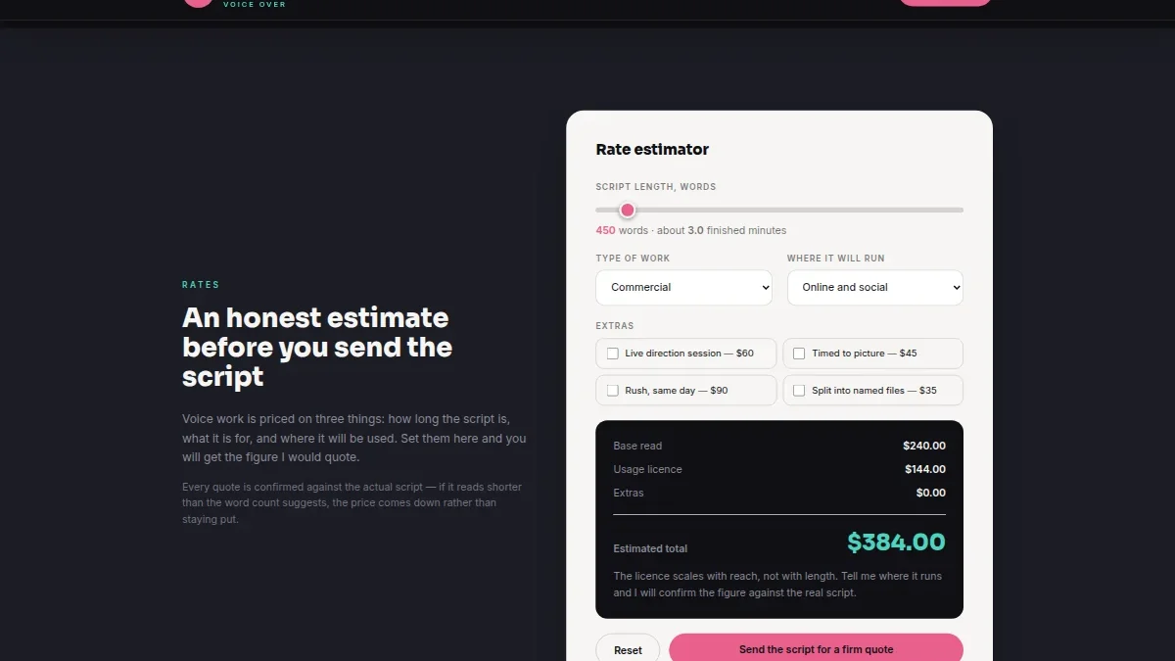The width and height of the screenshot is (1175, 661).
Task: Click the Usage licence $144.00 amount
Action: point(924,470)
